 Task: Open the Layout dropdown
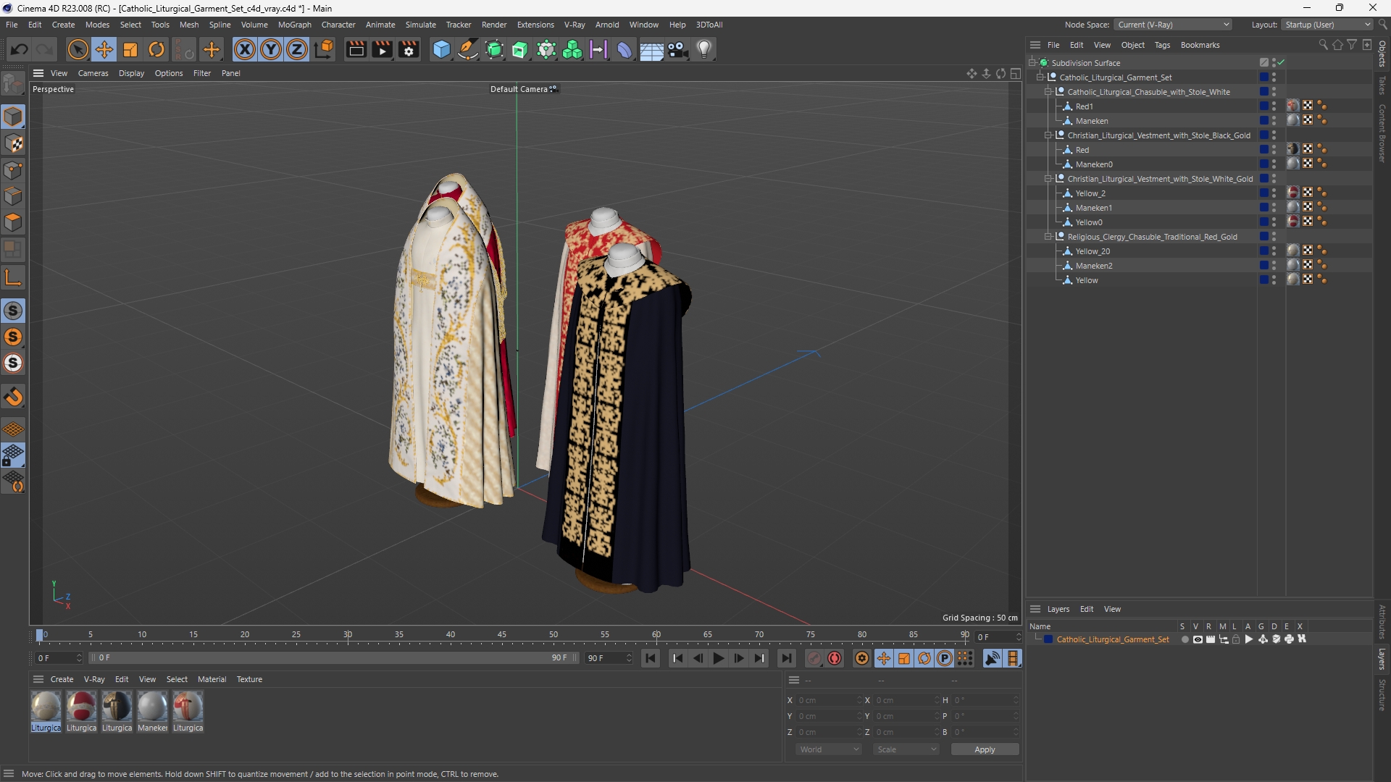1327,25
